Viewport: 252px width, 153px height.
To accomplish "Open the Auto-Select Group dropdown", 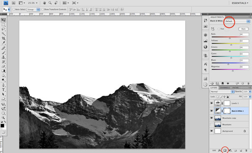I will tap(33, 10).
